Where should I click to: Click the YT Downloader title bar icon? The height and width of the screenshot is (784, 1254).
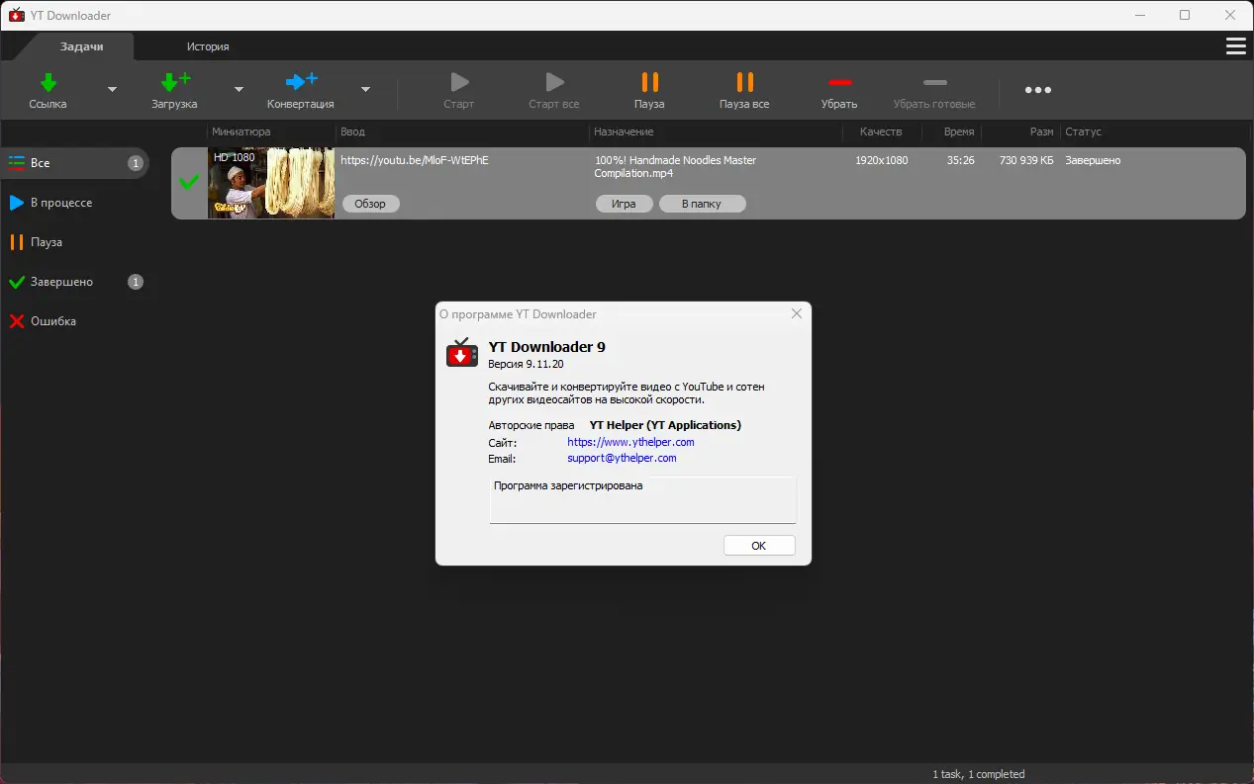click(x=16, y=15)
